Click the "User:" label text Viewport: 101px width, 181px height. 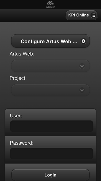(x=16, y=116)
